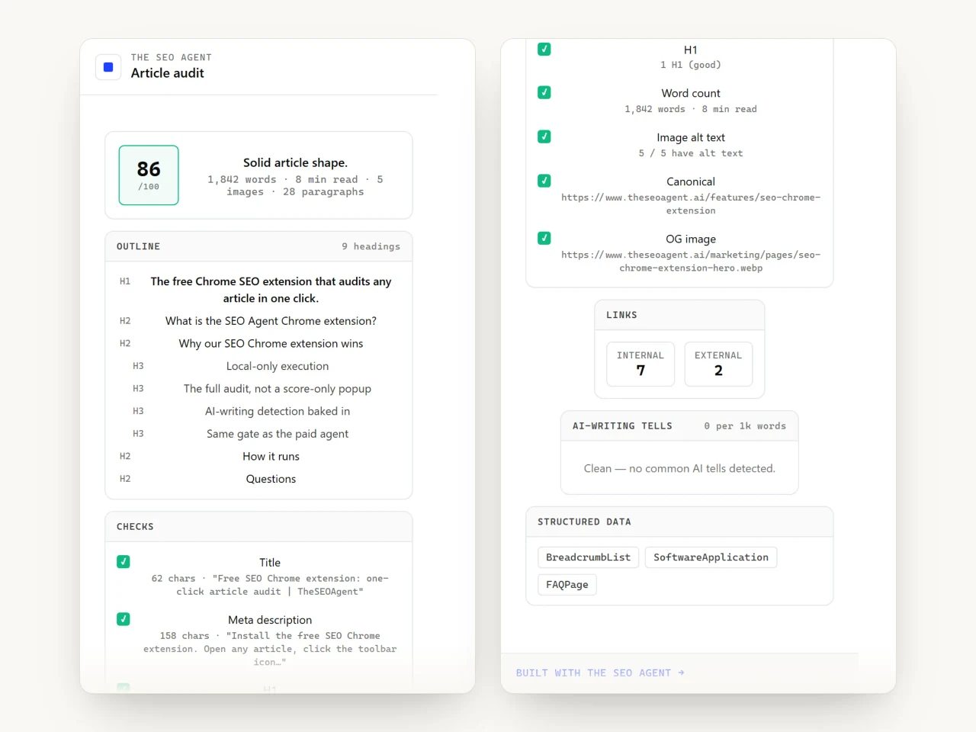Viewport: 976px width, 732px height.
Task: Select The full audit, not a score-only popup heading
Action: coord(278,389)
